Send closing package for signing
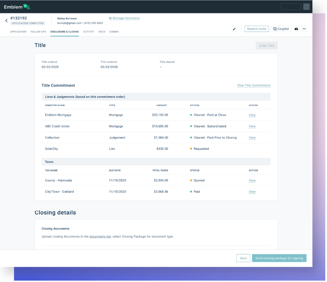Image resolution: width=327 pixels, height=282 pixels. point(279,258)
